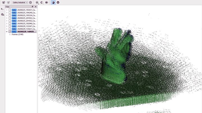Open the Calibry Industrial scanner dropdown
The height and width of the screenshot is (113, 202).
pyautogui.click(x=20, y=2)
